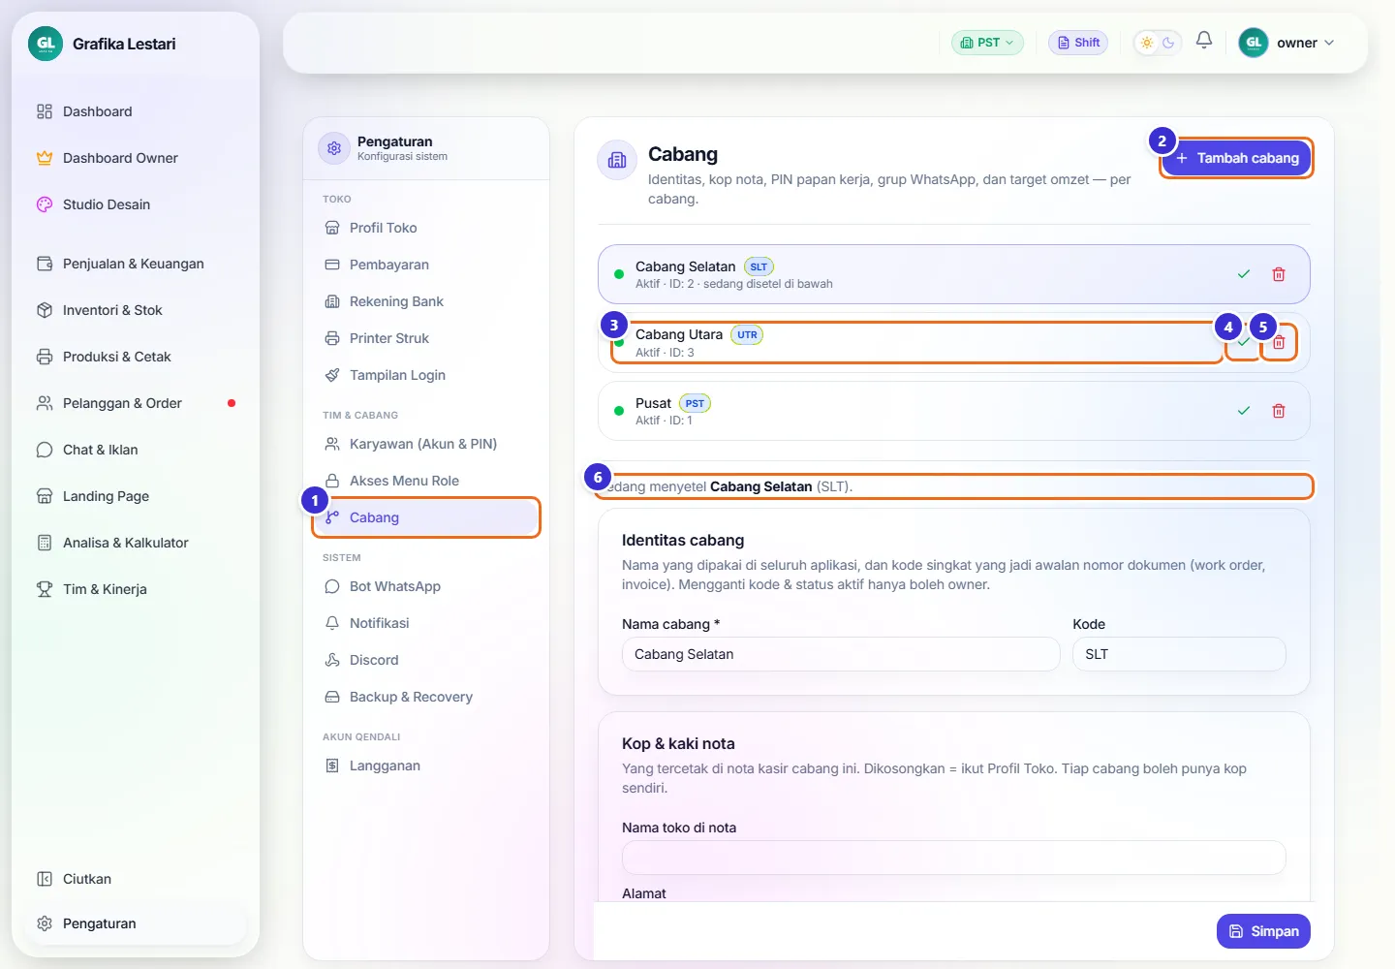The height and width of the screenshot is (969, 1395).
Task: Toggle the active checkmark for Pusat
Action: coord(1244,411)
